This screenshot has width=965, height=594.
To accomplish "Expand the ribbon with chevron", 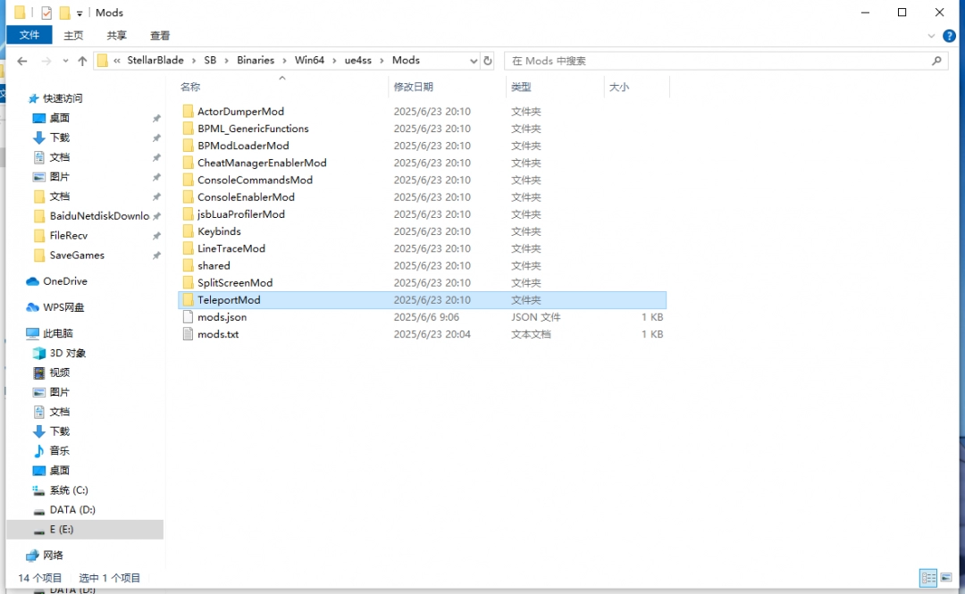I will coord(931,36).
